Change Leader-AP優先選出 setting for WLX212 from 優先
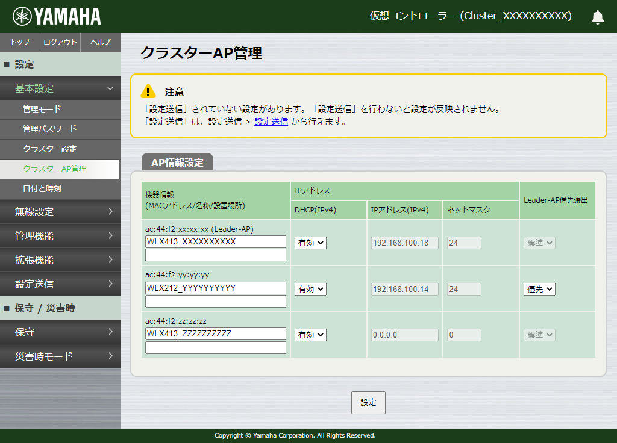This screenshot has width=617, height=443. [x=539, y=288]
